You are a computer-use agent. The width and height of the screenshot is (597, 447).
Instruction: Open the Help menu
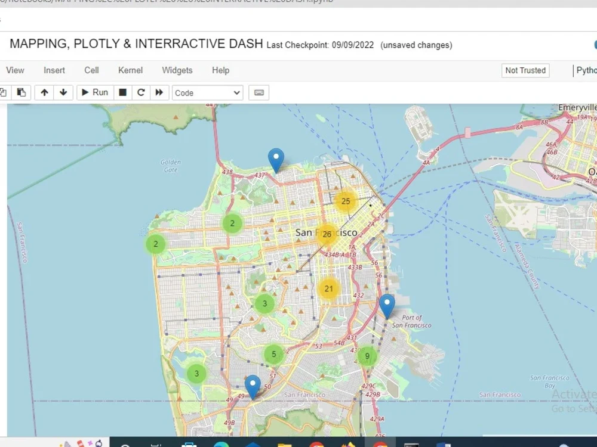click(220, 70)
